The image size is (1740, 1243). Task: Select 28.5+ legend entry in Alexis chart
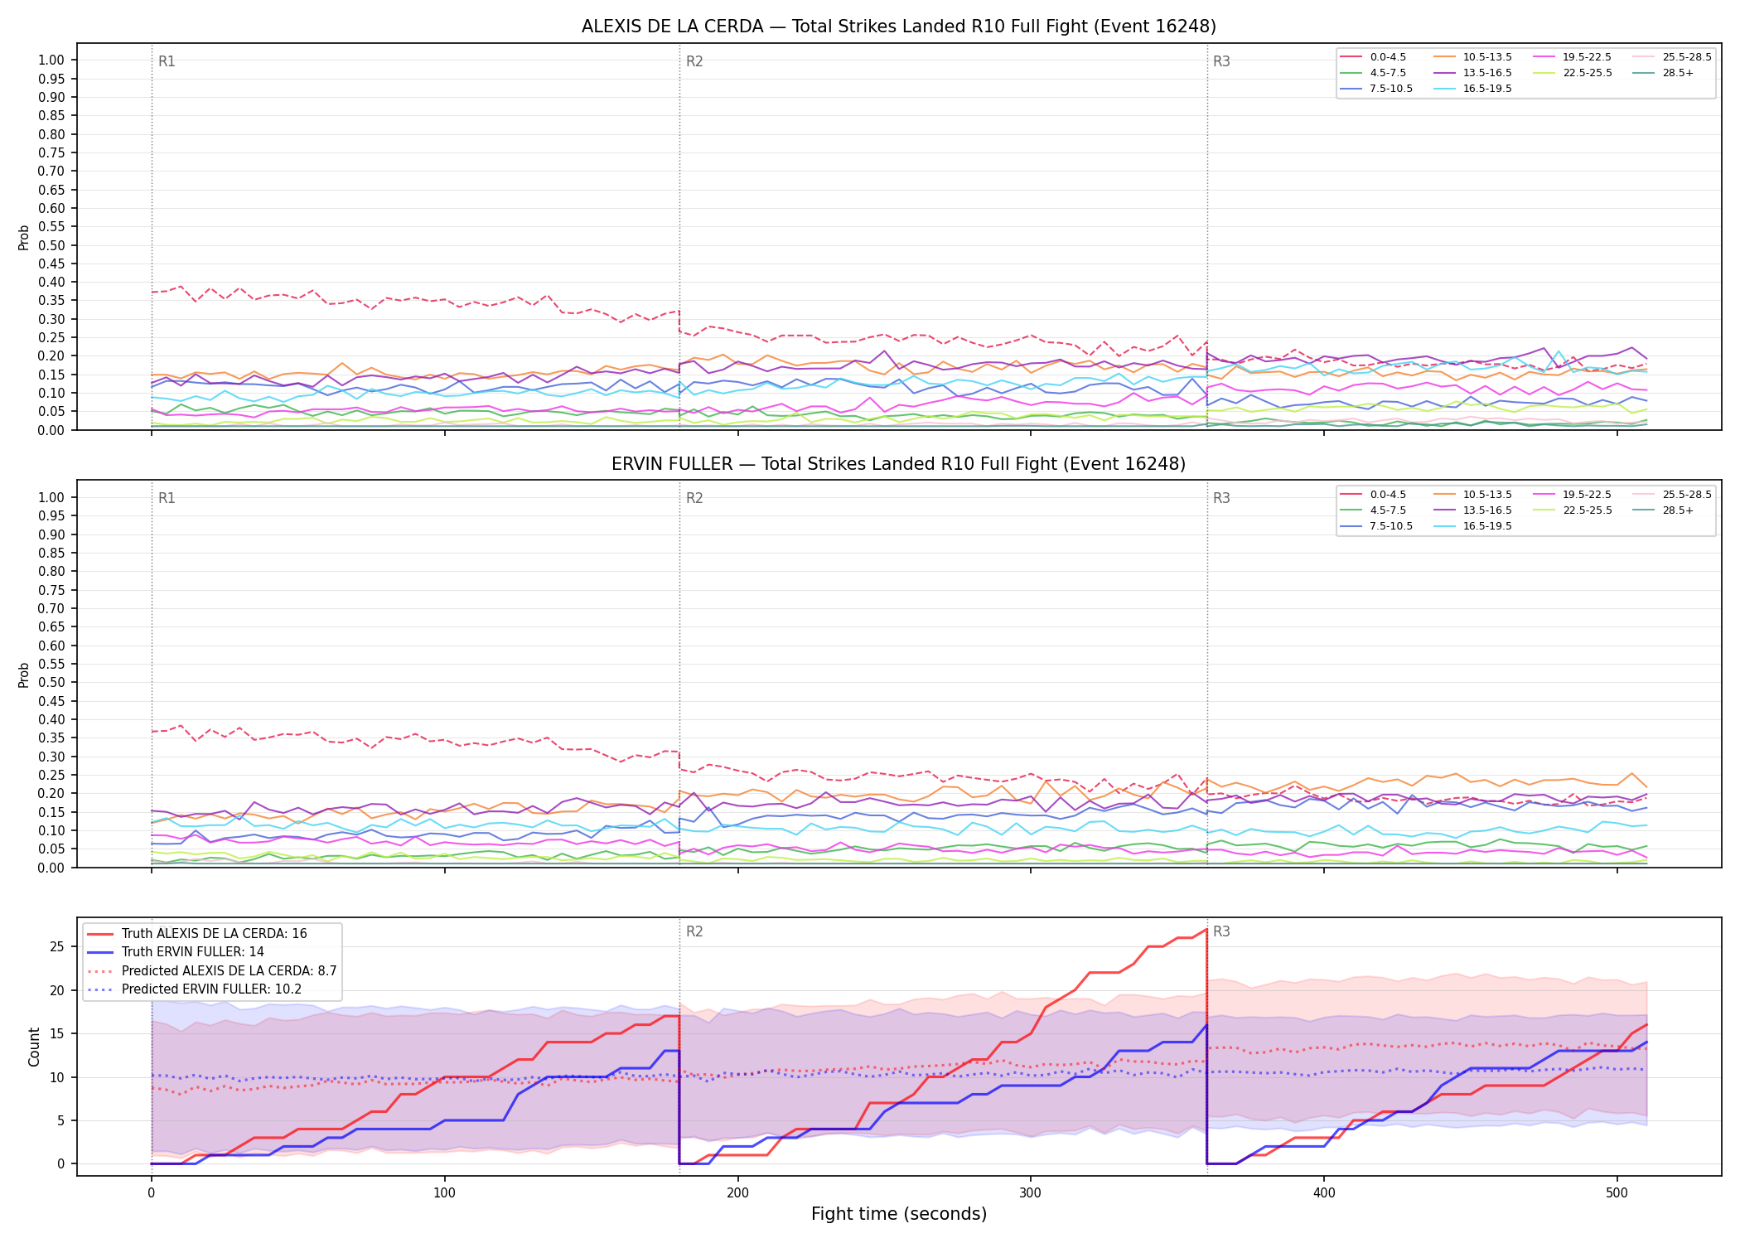(1663, 73)
